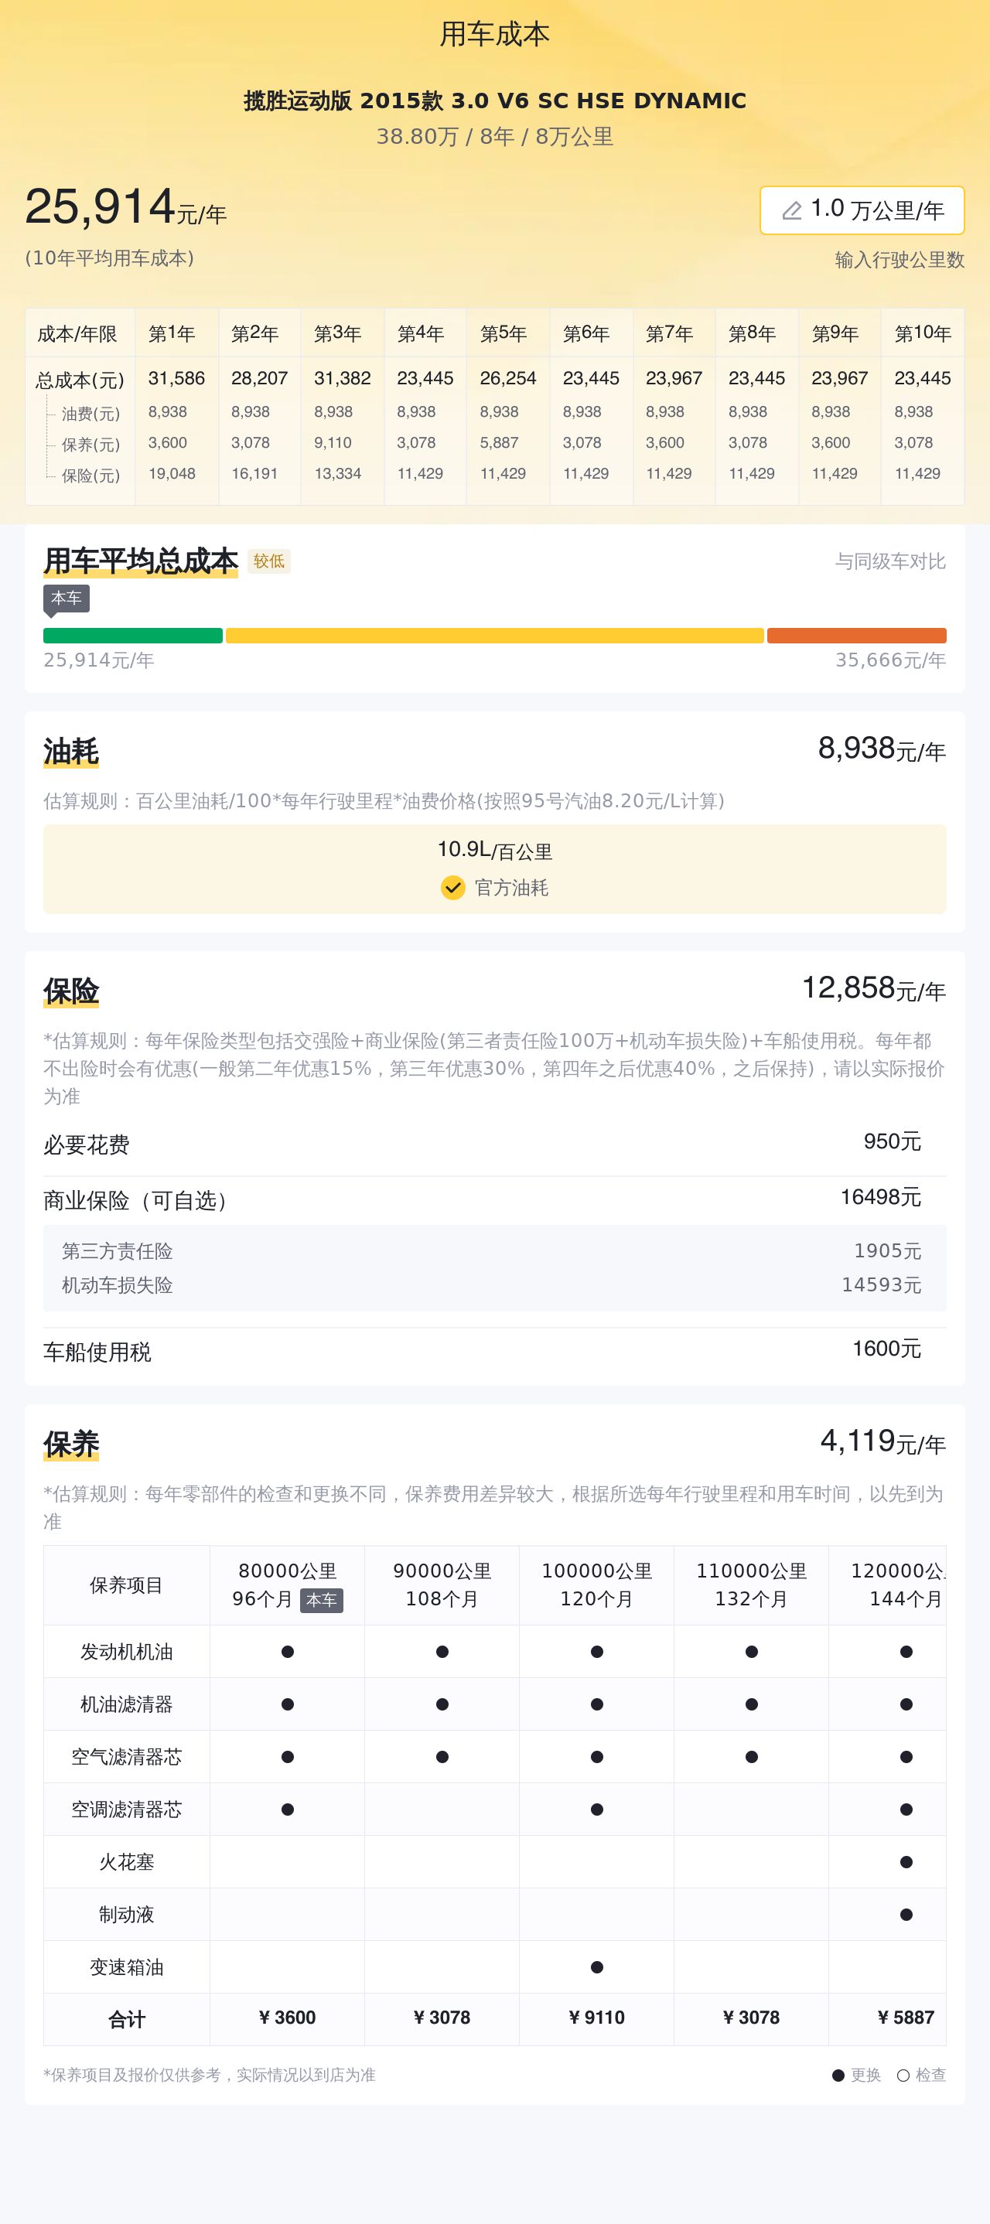Select the 110000公里 132个月 column header

click(751, 1585)
